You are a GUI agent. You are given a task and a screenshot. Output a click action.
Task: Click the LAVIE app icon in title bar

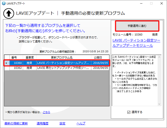4,3
